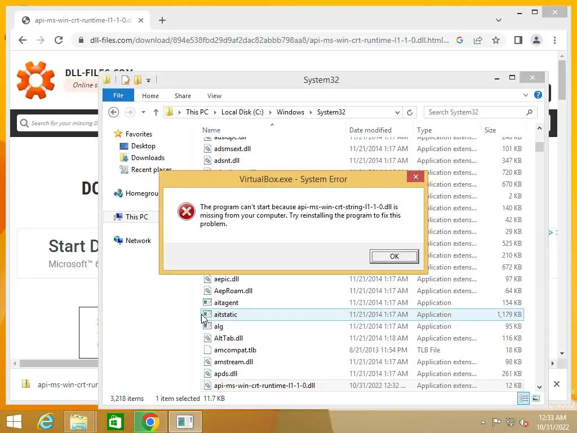Click New folder icon in Quick Access Toolbar
This screenshot has height=433, width=577.
[138, 80]
